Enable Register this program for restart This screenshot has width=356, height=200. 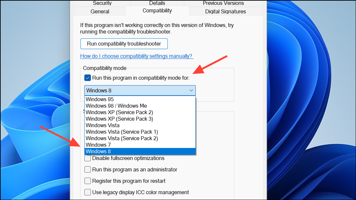[88, 181]
